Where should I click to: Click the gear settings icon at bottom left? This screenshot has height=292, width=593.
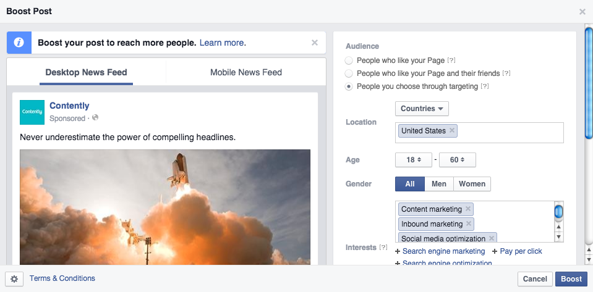(x=14, y=279)
